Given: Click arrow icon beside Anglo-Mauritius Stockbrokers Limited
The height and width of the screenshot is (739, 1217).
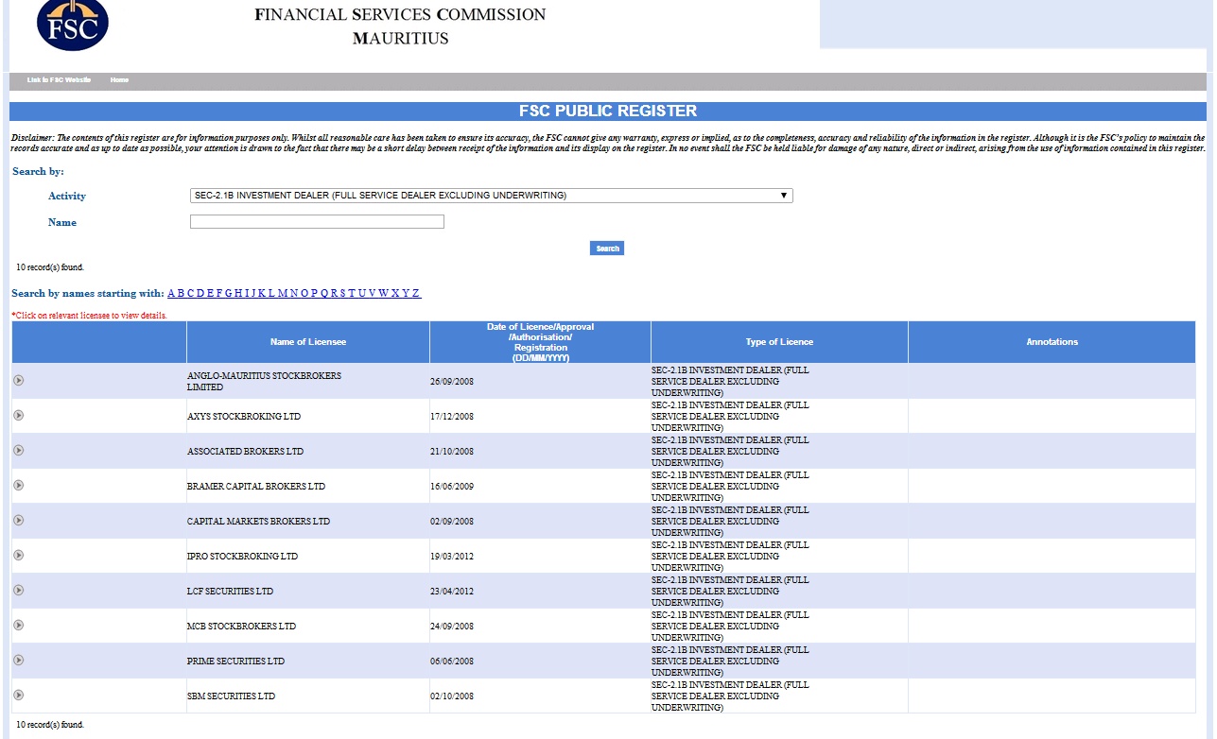Looking at the screenshot, I should (19, 380).
